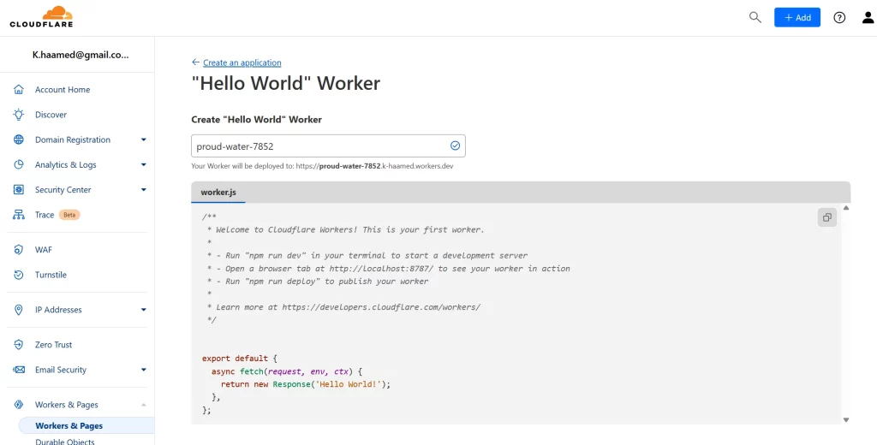Expand the Domain Registration menu arrow
Screen dimensions: 877x445
click(x=143, y=139)
